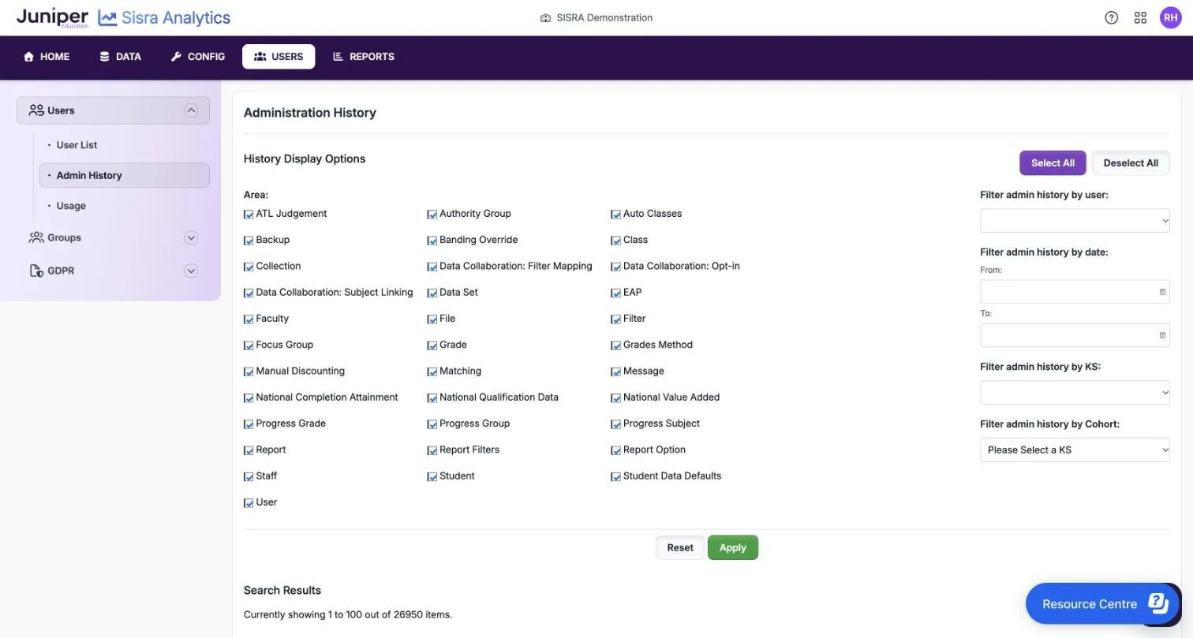Expand the GDPR sidebar section

point(191,270)
